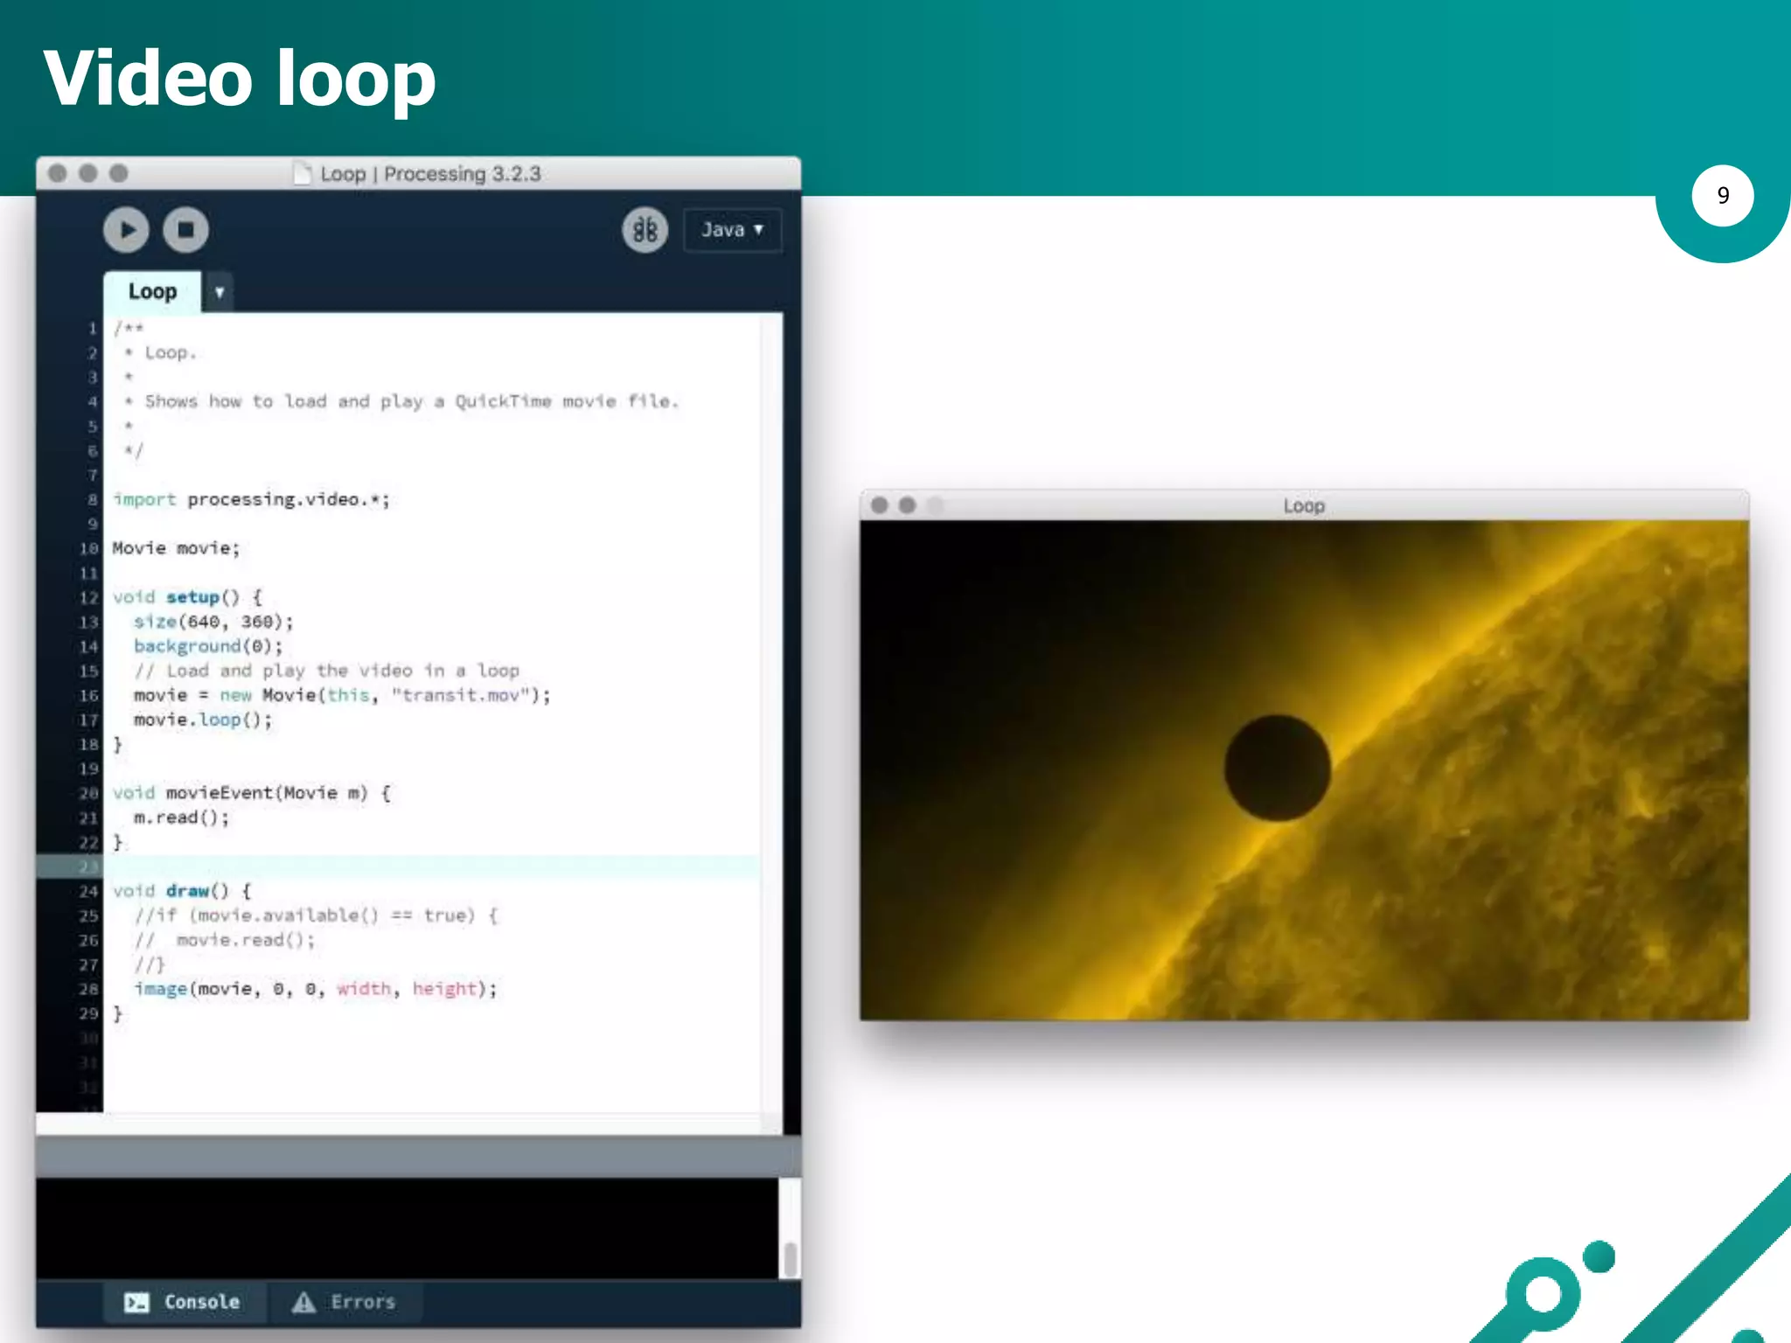Click the line "import processing.video.*;"
Screen dimensions: 1791x1343
[251, 499]
